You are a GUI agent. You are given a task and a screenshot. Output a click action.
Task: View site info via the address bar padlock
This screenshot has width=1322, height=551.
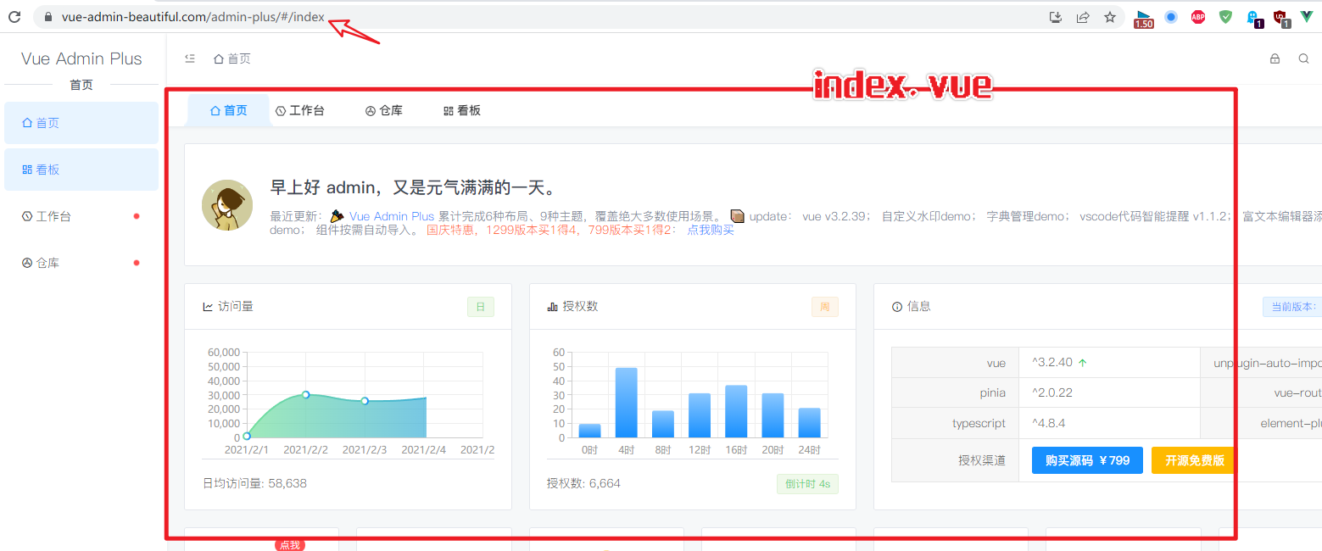point(47,17)
